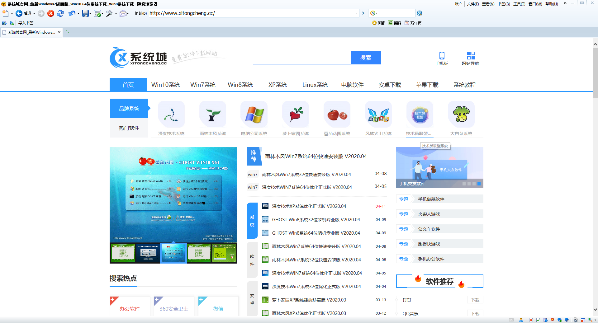Select the active blue carousel dot on banner
This screenshot has height=323, width=598.
pos(479,184)
